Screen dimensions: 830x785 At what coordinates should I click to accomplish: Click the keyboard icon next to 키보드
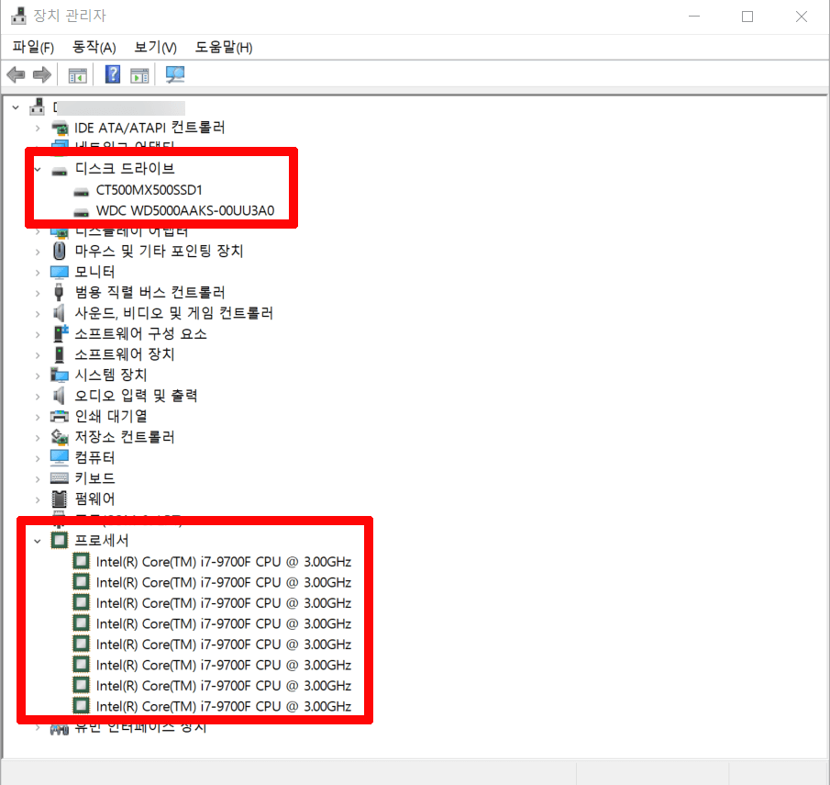click(59, 477)
